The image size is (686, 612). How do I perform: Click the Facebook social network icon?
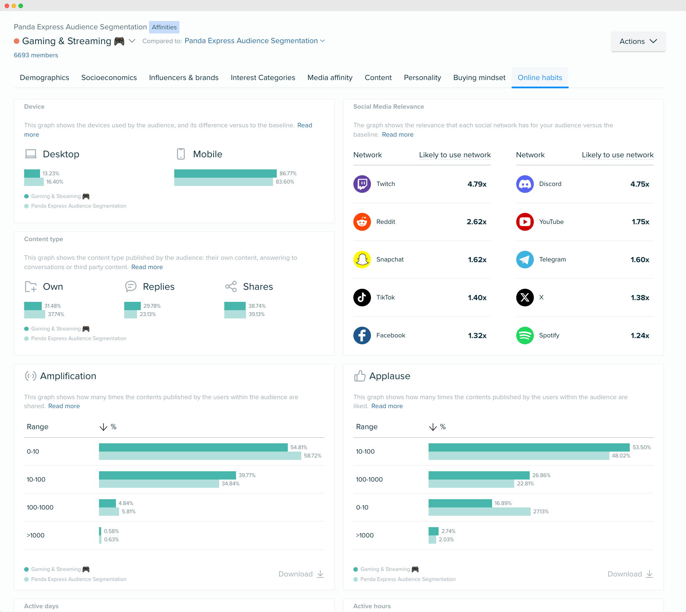point(362,335)
